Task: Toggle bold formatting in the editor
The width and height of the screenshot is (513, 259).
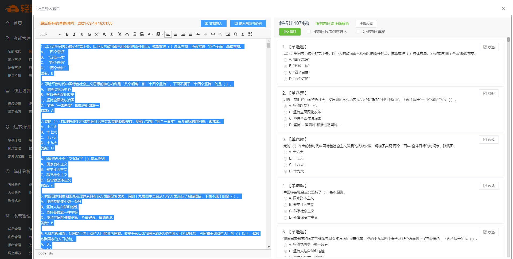Action: (x=67, y=34)
